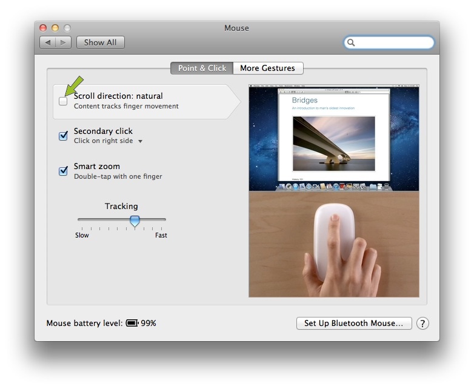
Task: Enable Scroll direction natural checkbox
Action: click(x=63, y=101)
